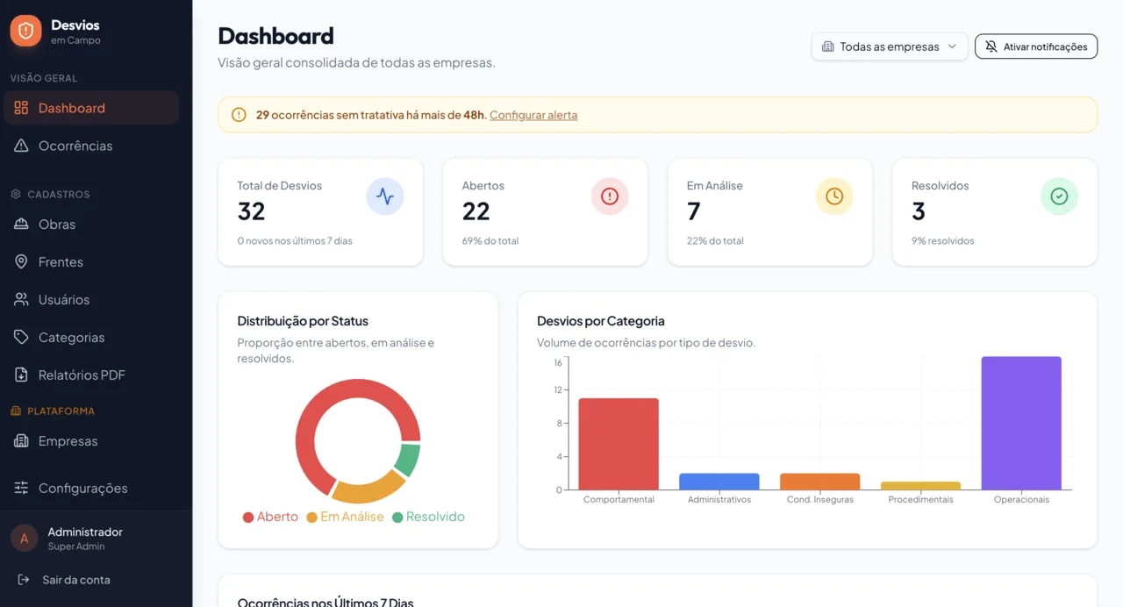Image resolution: width=1123 pixels, height=607 pixels.
Task: Click the Em Análise clock icon
Action: [834, 196]
